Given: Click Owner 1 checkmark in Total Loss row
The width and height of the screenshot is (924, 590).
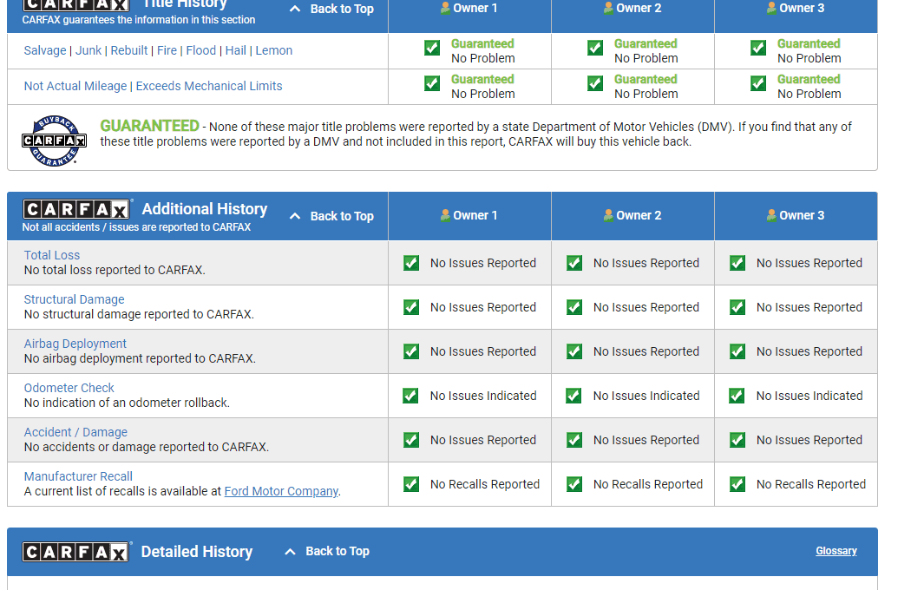Looking at the screenshot, I should coord(411,263).
